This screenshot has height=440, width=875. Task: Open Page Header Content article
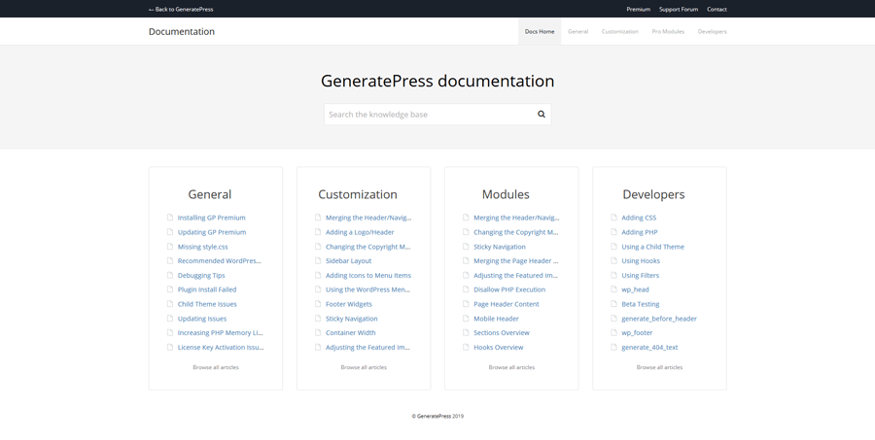point(507,304)
